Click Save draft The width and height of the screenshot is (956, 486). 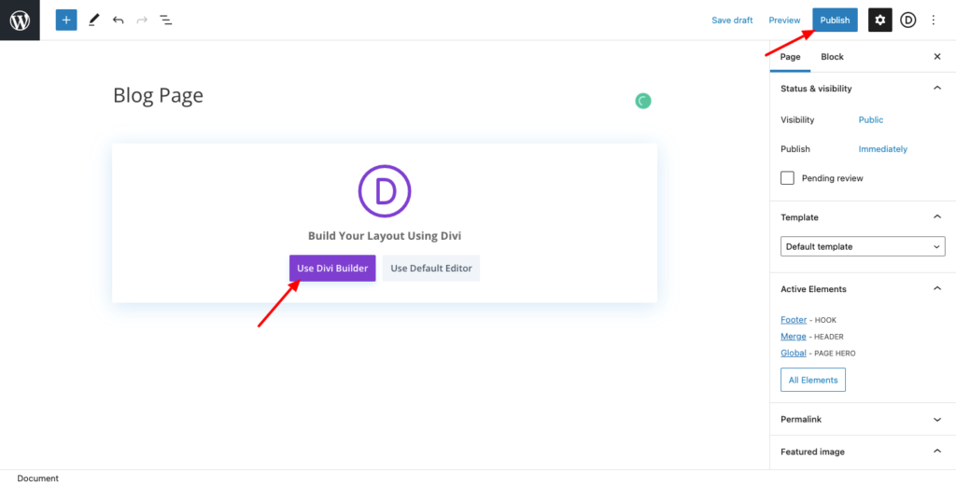(x=732, y=21)
